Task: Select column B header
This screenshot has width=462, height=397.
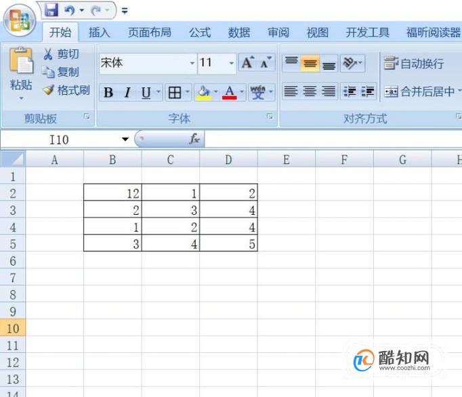Action: (x=112, y=160)
